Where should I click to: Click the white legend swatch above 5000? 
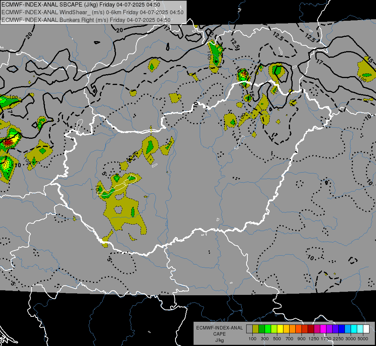[366, 329]
